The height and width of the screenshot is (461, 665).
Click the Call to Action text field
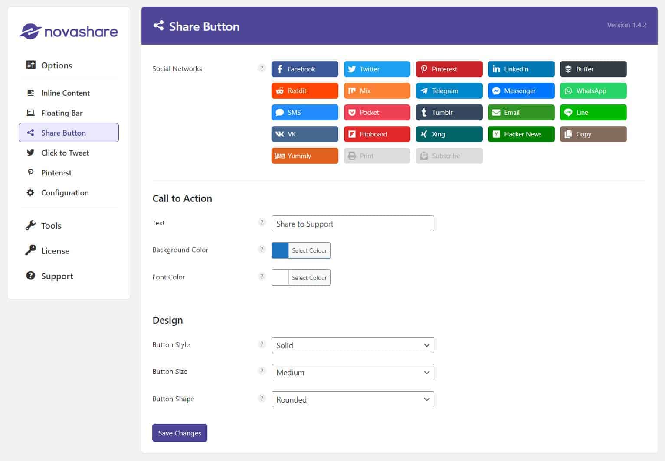352,224
